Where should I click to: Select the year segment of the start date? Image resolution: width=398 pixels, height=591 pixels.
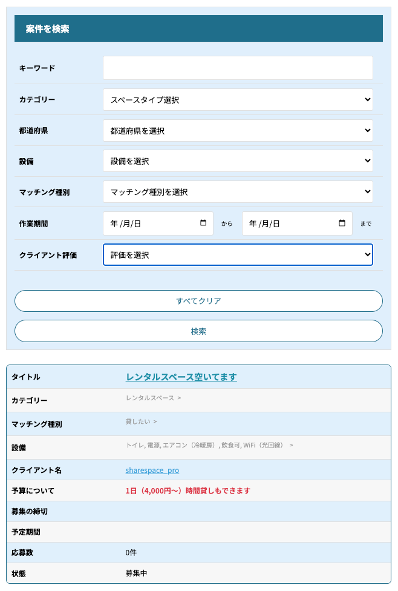pyautogui.click(x=114, y=223)
